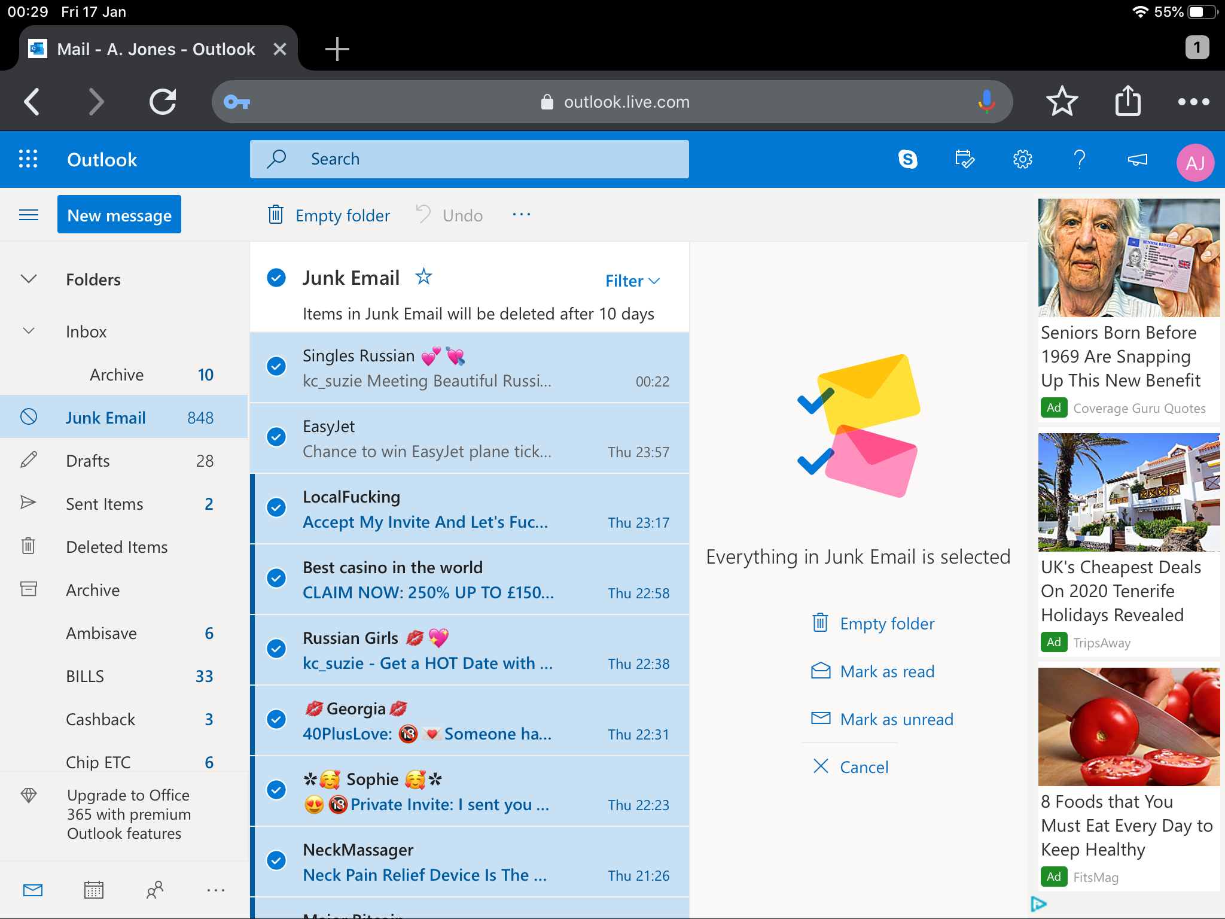Open the Tenerife Holidays ad image
The height and width of the screenshot is (919, 1225).
point(1129,492)
